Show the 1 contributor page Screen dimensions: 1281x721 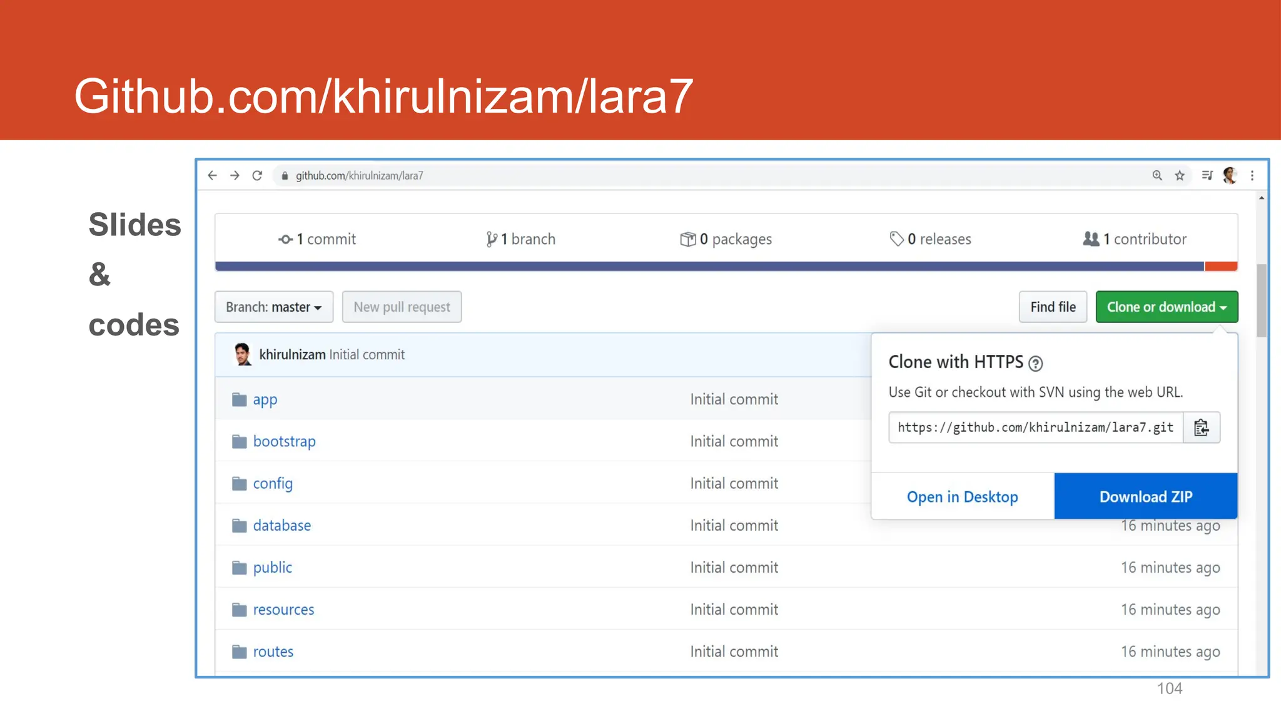coord(1135,239)
